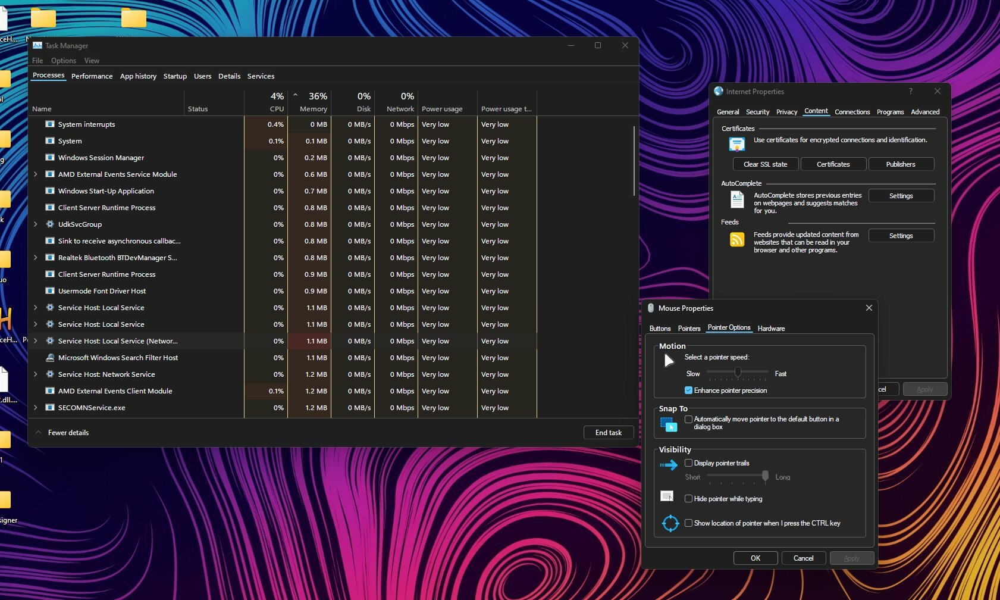Image resolution: width=1000 pixels, height=600 pixels.
Task: Enable Display pointer trails checkbox
Action: click(x=688, y=462)
